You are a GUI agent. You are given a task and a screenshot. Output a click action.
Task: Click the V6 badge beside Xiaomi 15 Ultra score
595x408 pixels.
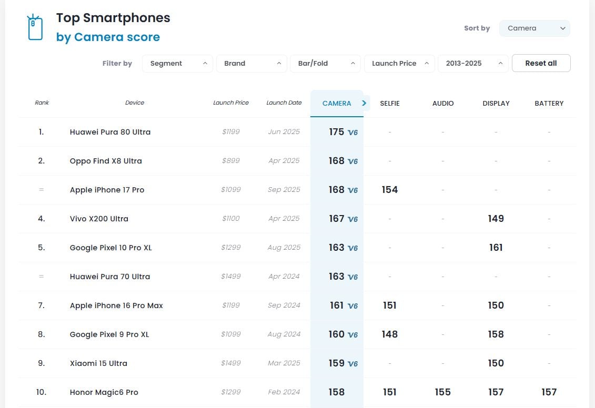coord(352,364)
